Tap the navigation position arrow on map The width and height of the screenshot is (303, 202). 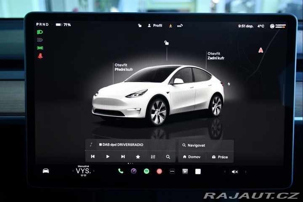(x=260, y=50)
